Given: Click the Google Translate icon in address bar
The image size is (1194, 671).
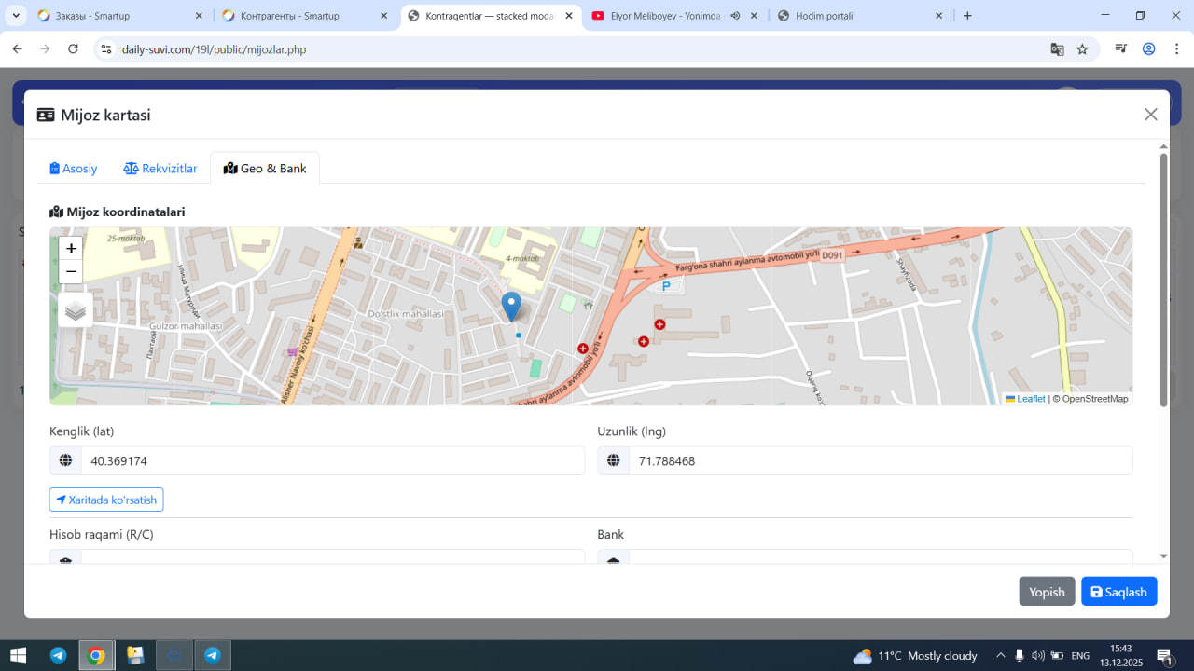Looking at the screenshot, I should tap(1057, 49).
